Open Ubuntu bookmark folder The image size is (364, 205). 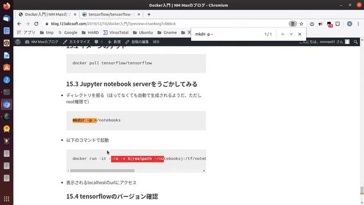click(143, 32)
